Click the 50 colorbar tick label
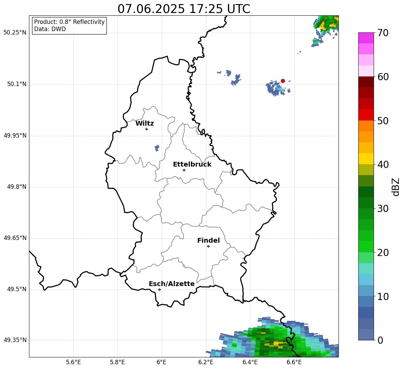This screenshot has width=404, height=369. coord(383,121)
